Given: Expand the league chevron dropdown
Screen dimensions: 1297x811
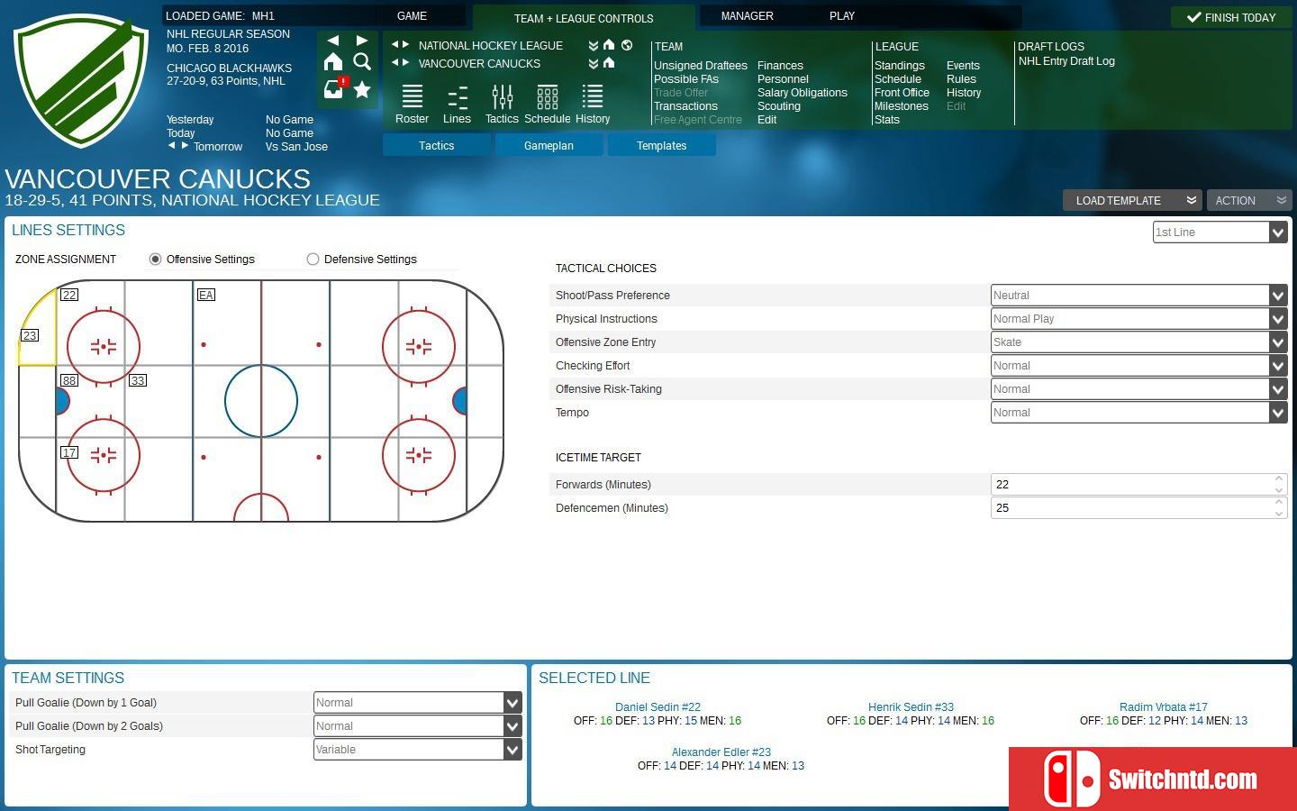Looking at the screenshot, I should point(593,45).
